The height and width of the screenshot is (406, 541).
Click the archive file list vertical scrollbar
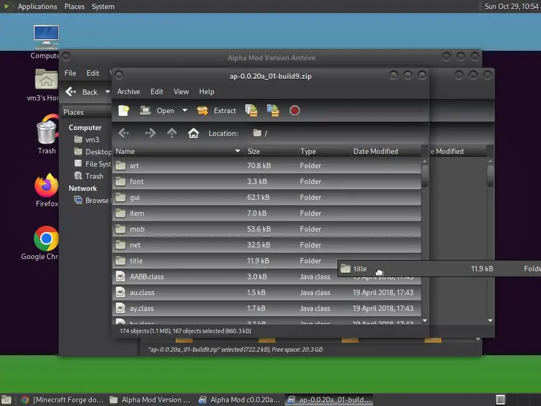(x=425, y=176)
